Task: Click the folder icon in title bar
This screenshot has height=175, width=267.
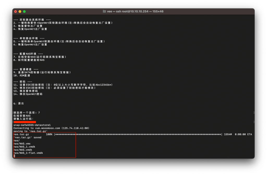Action: pyautogui.click(x=104, y=11)
